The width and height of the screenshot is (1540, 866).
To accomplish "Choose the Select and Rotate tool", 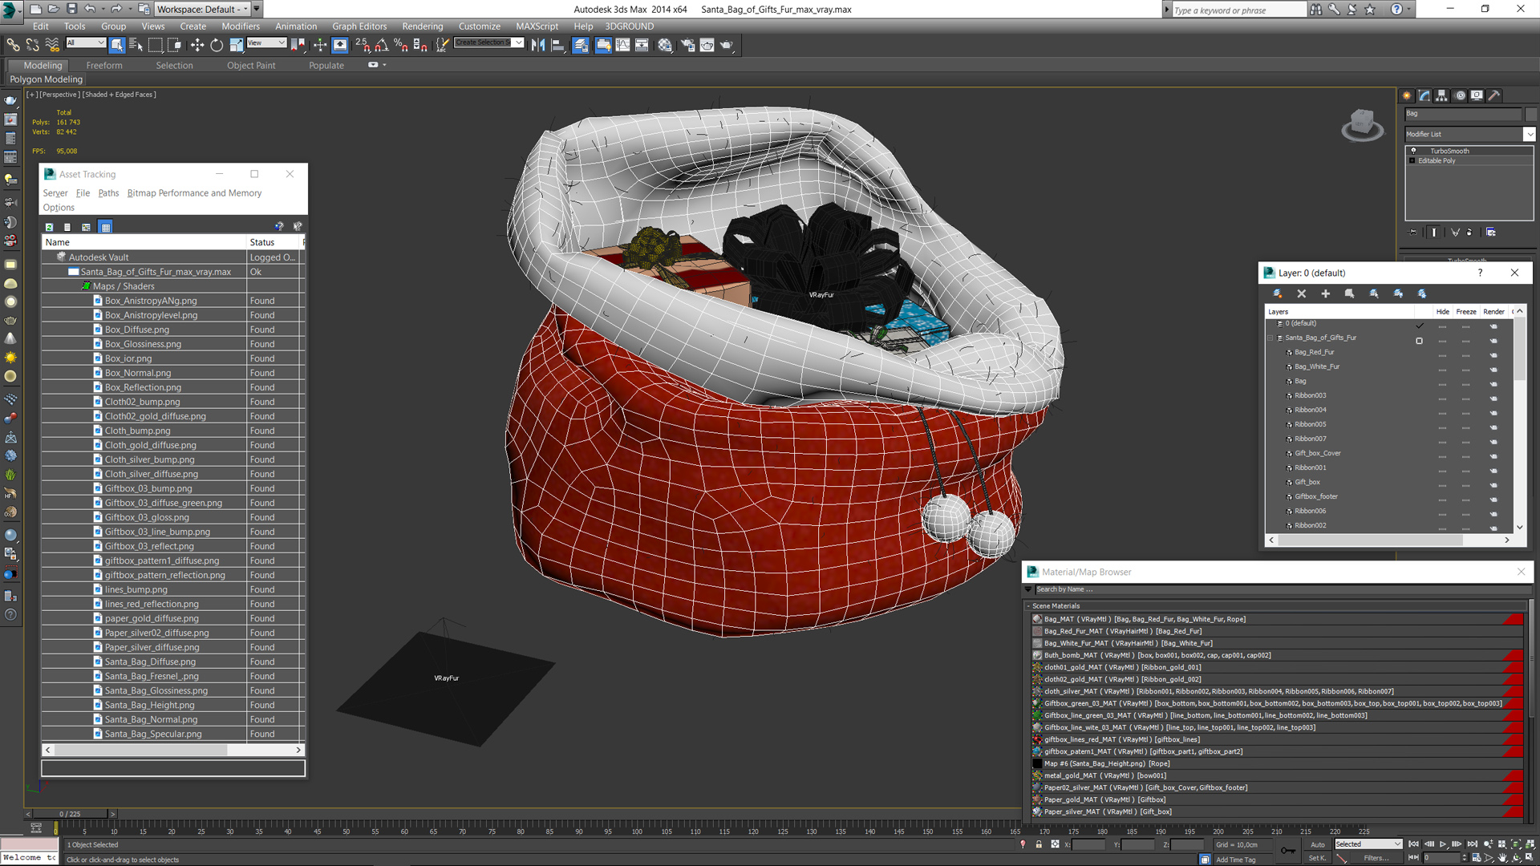I will [x=217, y=45].
